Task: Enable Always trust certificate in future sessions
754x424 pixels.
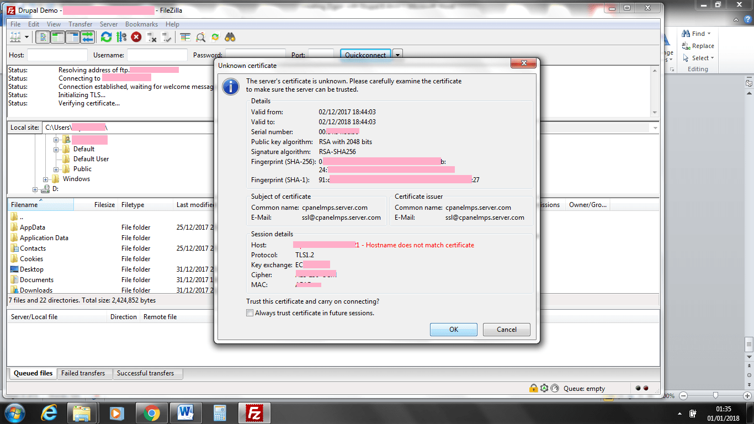Action: pyautogui.click(x=250, y=313)
